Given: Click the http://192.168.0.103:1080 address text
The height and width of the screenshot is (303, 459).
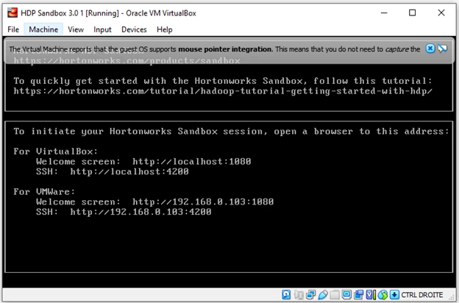Looking at the screenshot, I should [203, 202].
